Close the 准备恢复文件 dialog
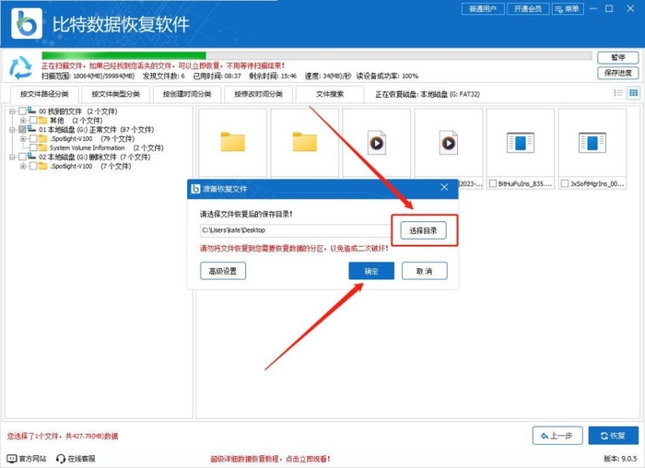This screenshot has height=468, width=645. coord(443,188)
